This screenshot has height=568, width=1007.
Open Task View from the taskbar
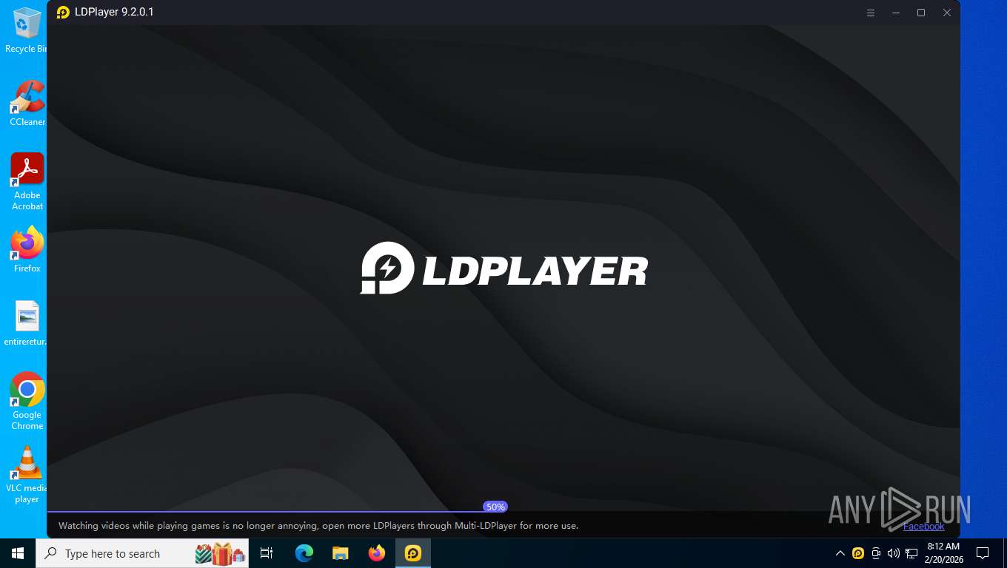[267, 553]
